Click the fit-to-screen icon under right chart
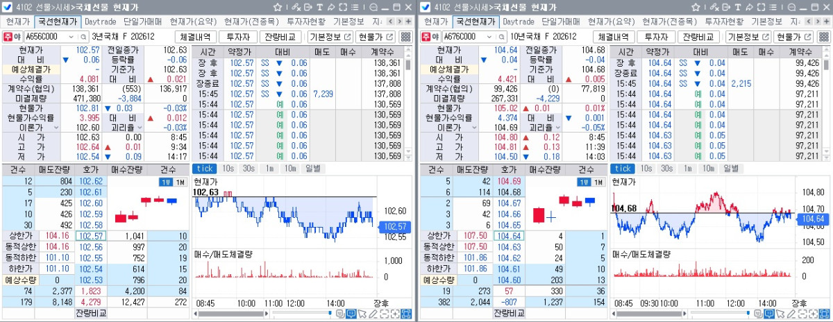 point(825,314)
